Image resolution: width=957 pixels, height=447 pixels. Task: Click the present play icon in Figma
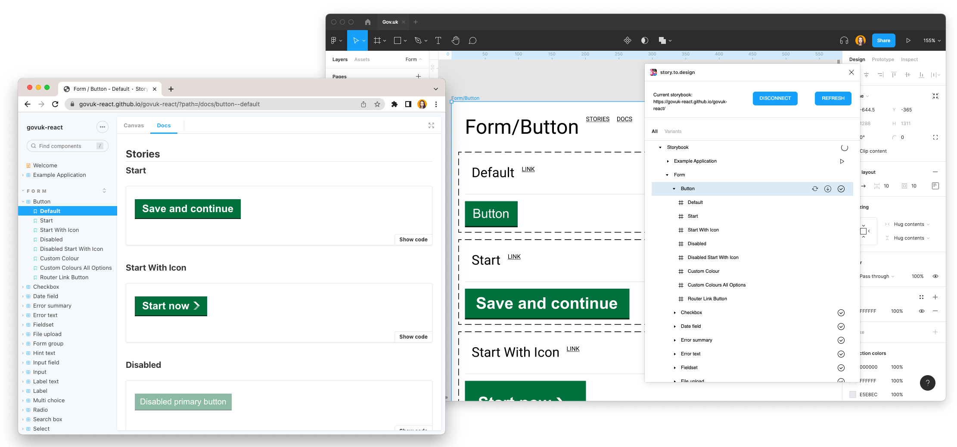click(x=908, y=40)
